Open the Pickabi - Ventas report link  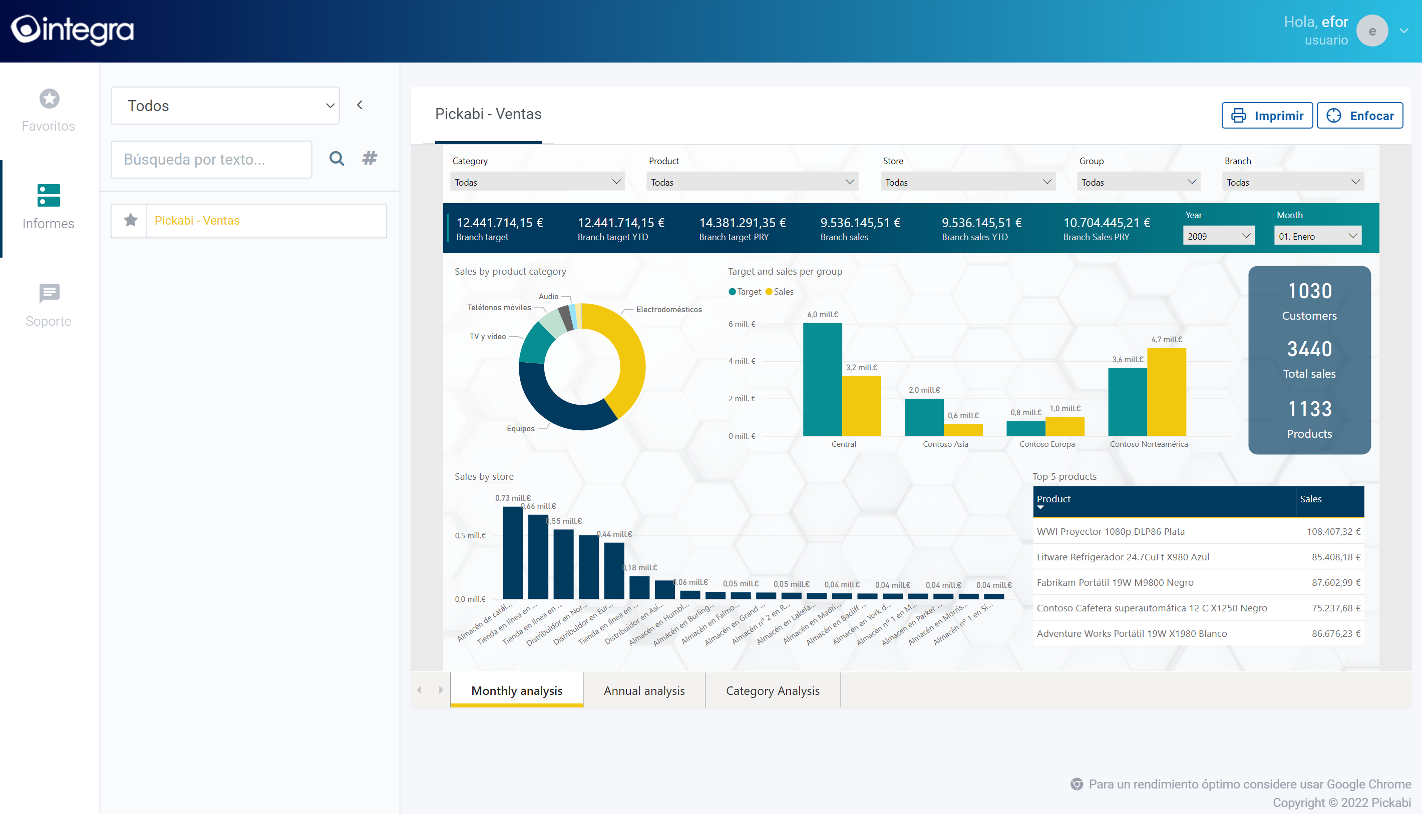coord(197,220)
